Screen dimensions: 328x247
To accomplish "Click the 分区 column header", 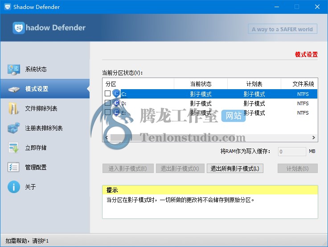I will coord(138,84).
